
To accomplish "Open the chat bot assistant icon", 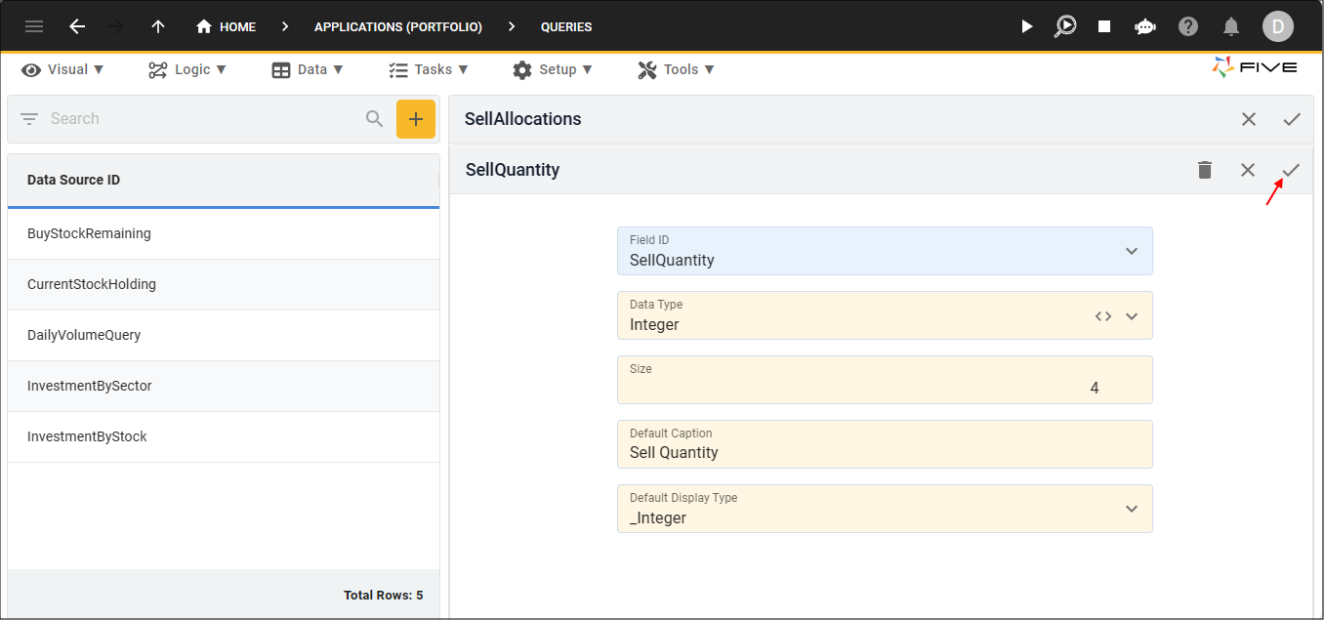I will click(x=1145, y=26).
